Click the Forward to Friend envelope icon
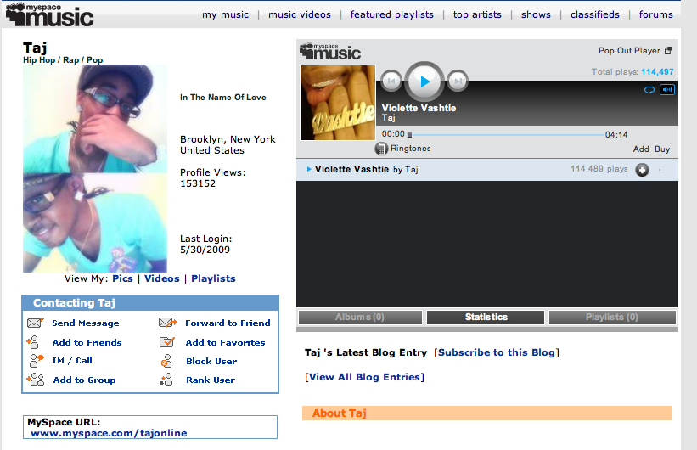697x450 pixels. (167, 323)
